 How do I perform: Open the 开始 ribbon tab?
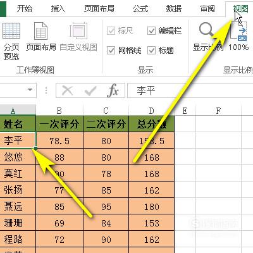(x=25, y=9)
